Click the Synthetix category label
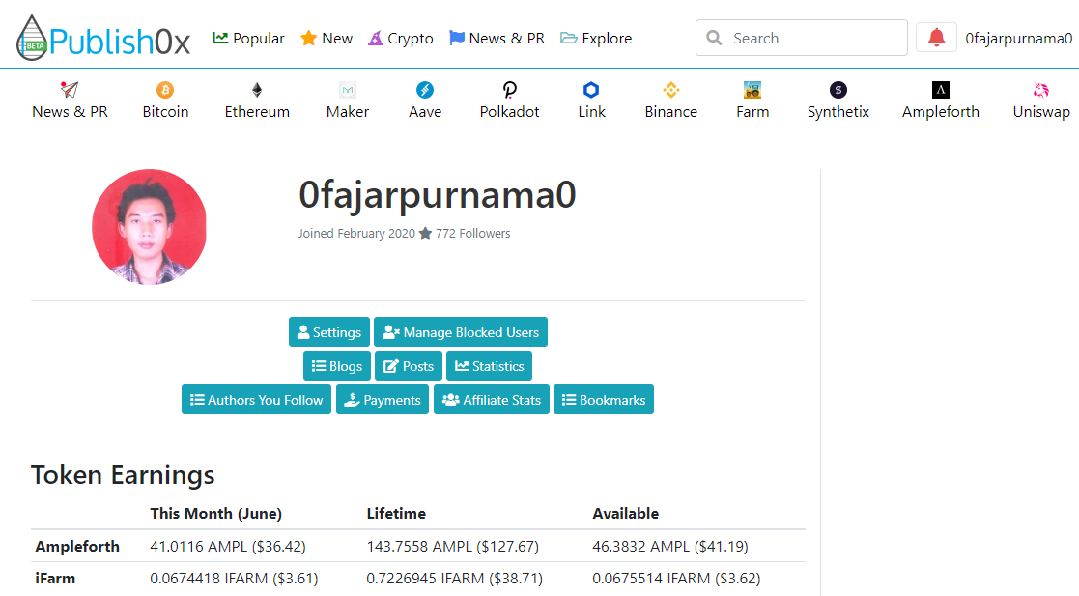This screenshot has height=596, width=1079. (x=838, y=111)
